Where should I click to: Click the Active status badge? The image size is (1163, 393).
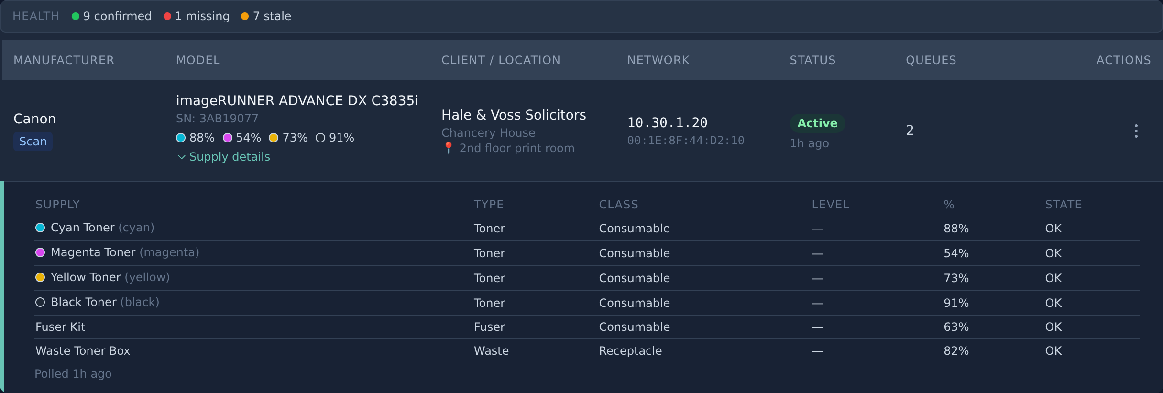(817, 123)
